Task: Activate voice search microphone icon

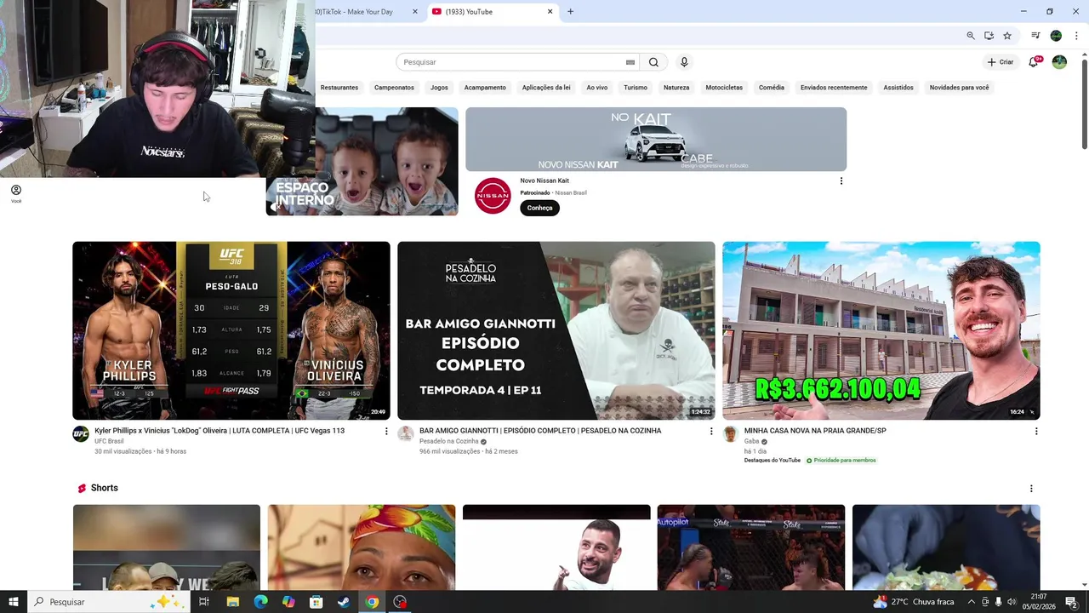Action: pos(684,62)
